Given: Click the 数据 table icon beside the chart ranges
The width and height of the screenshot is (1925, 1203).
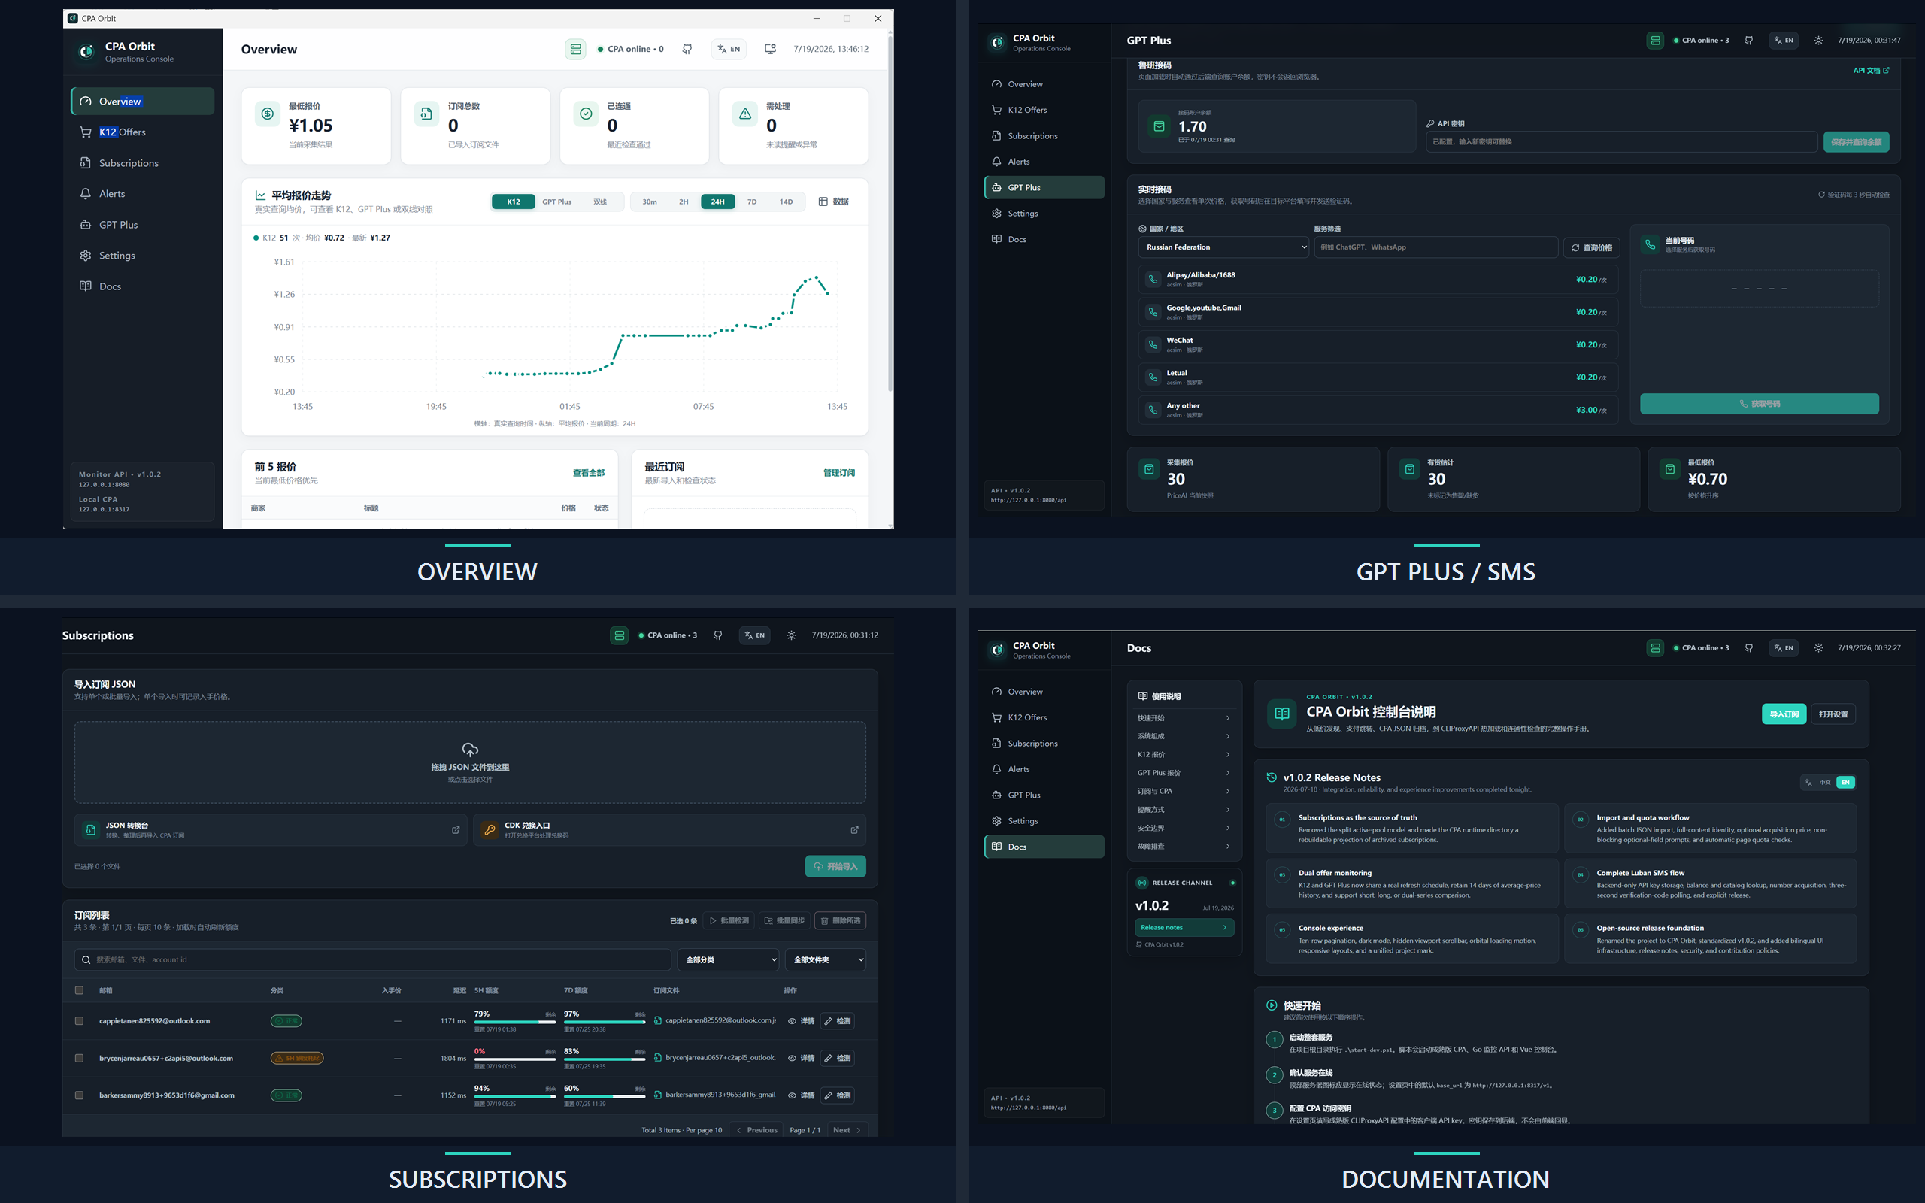Looking at the screenshot, I should [833, 202].
